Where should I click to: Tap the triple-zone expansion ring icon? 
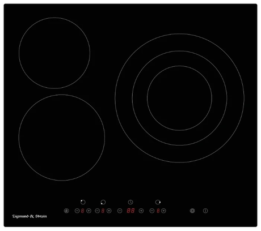pyautogui.click(x=192, y=211)
